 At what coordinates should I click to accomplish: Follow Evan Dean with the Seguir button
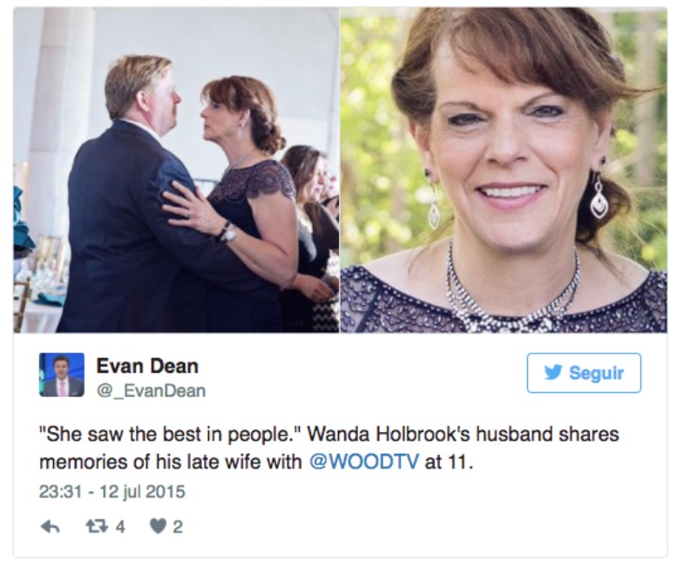click(x=584, y=373)
